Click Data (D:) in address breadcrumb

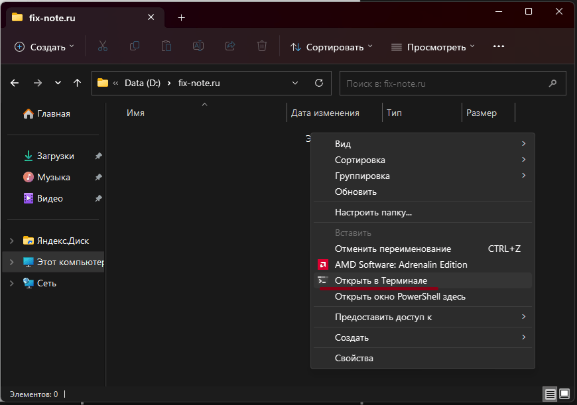tap(143, 83)
